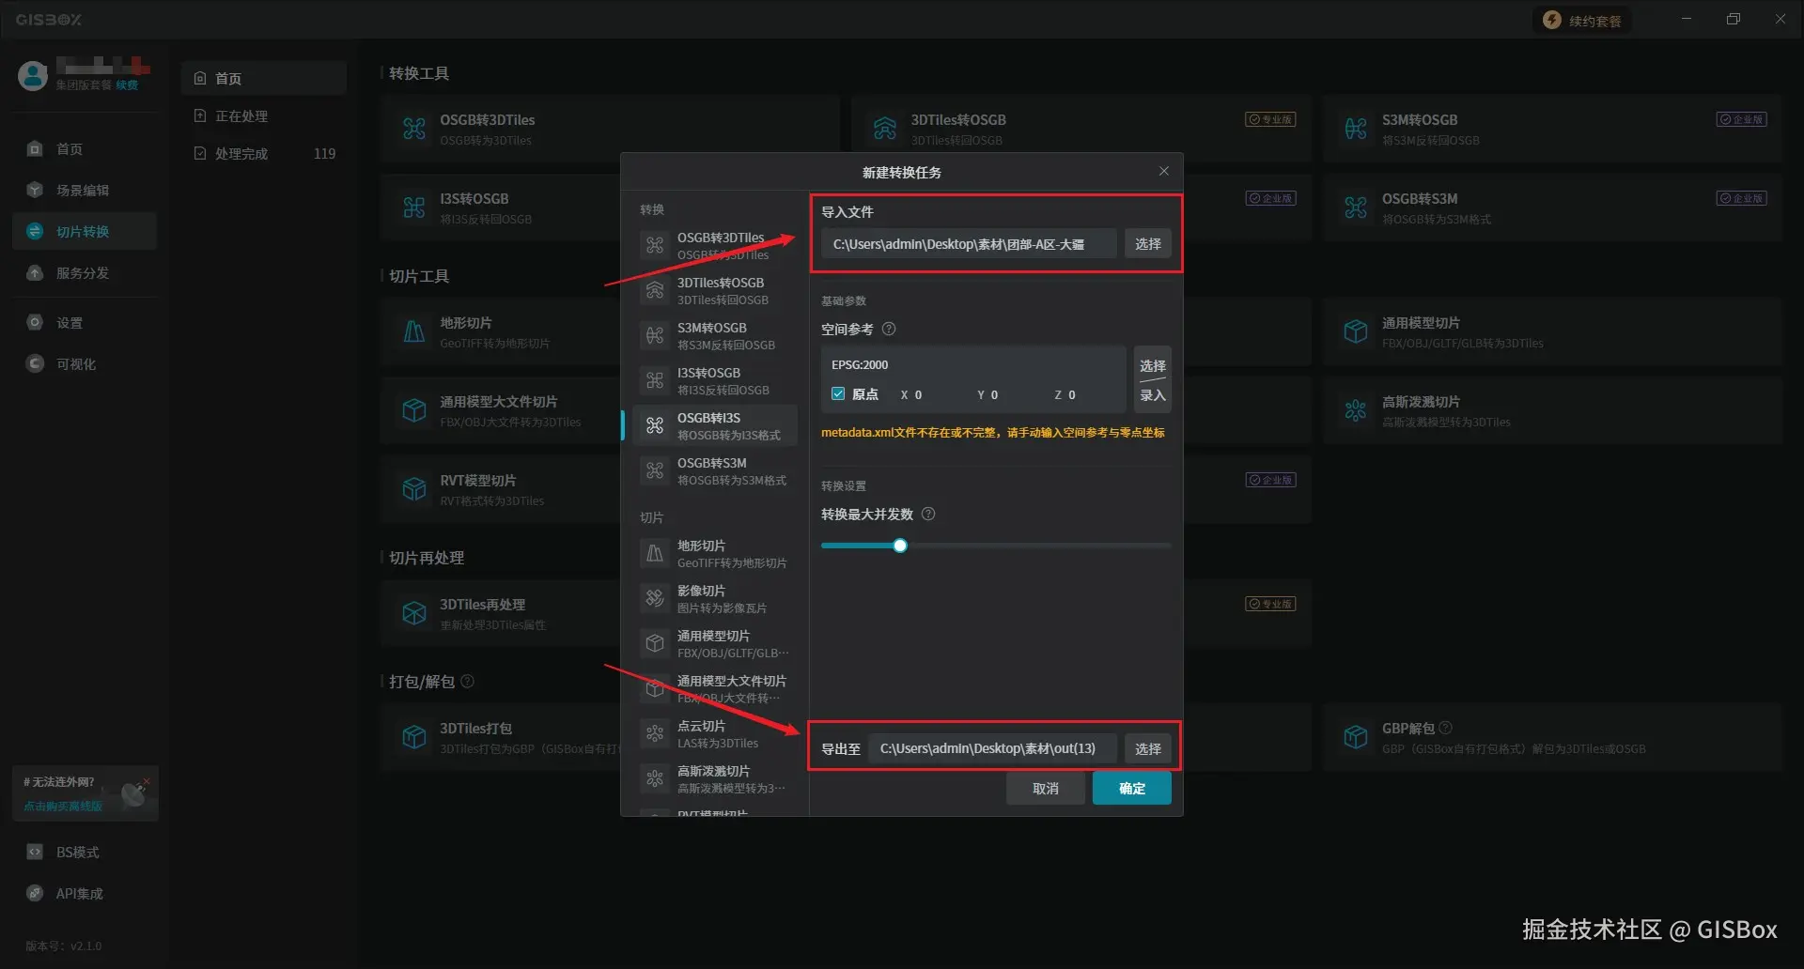Click the S3M转OSGB card icon in background
Image resolution: width=1804 pixels, height=969 pixels.
(x=1356, y=129)
